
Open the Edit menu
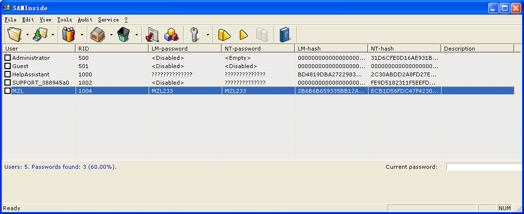[28, 19]
